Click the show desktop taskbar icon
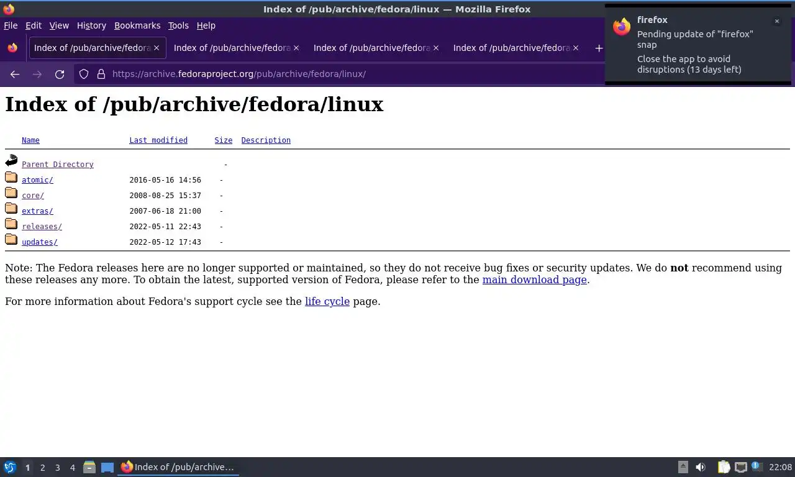This screenshot has height=477, width=795. tap(107, 467)
